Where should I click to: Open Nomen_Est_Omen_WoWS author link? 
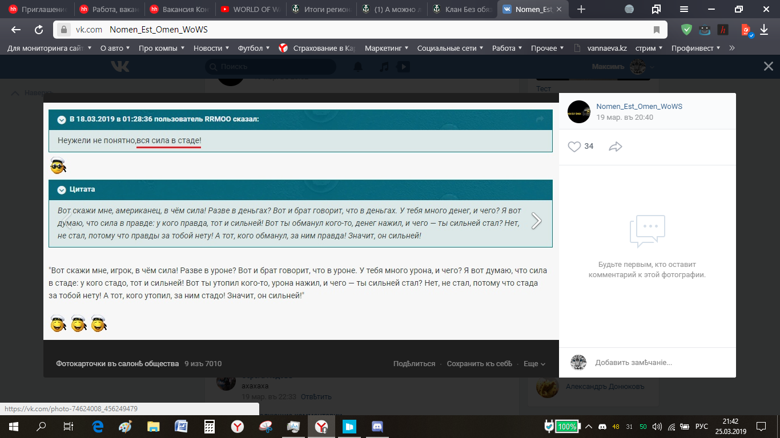click(x=639, y=107)
